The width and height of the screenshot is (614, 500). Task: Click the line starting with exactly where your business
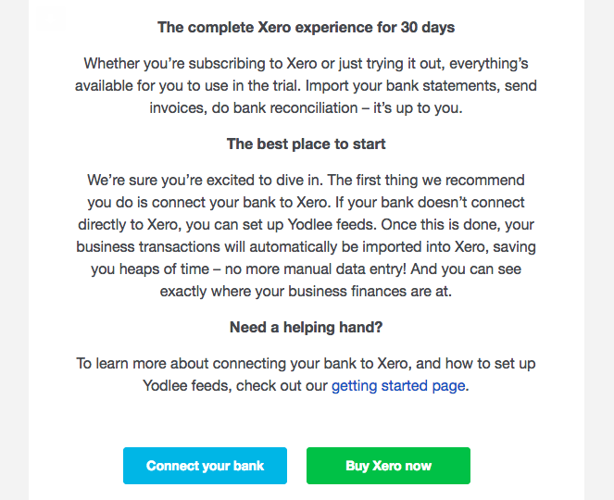306,292
